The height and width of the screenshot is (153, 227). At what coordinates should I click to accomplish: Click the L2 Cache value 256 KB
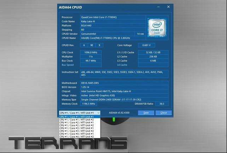pyautogui.click(x=153, y=57)
